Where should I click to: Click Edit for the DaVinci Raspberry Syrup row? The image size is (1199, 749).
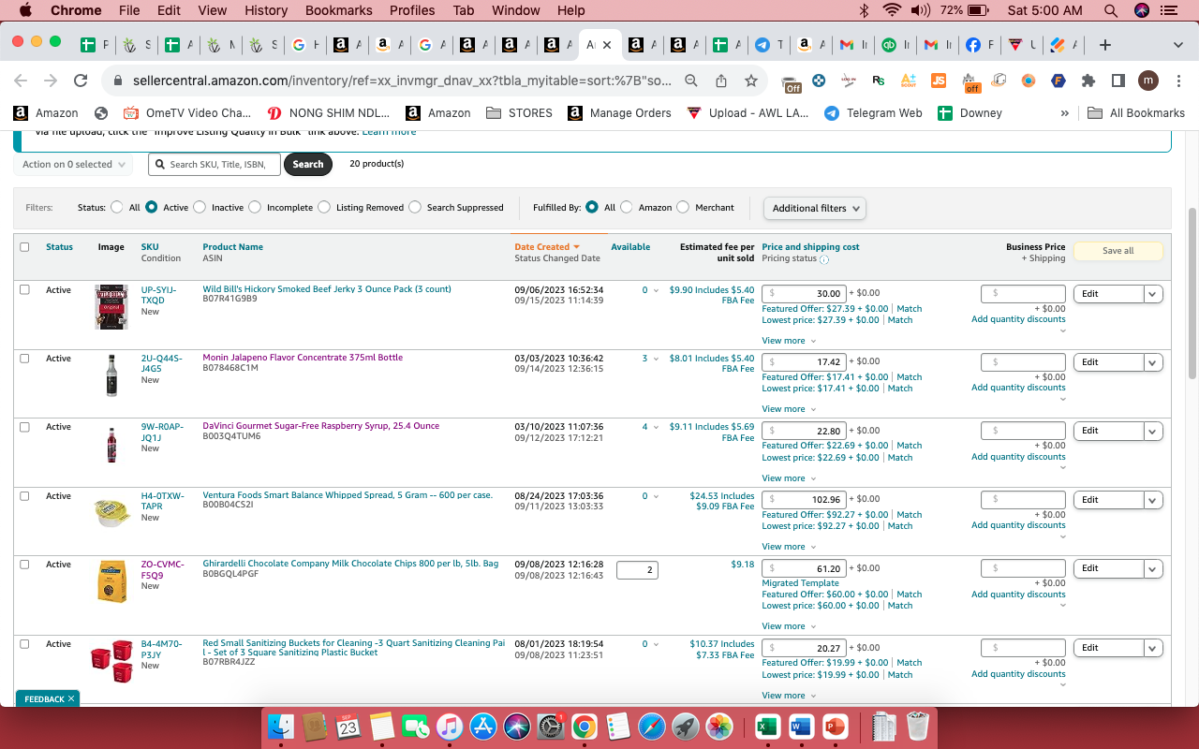point(1109,432)
